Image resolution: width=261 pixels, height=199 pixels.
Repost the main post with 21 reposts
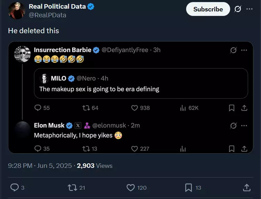coord(72,188)
